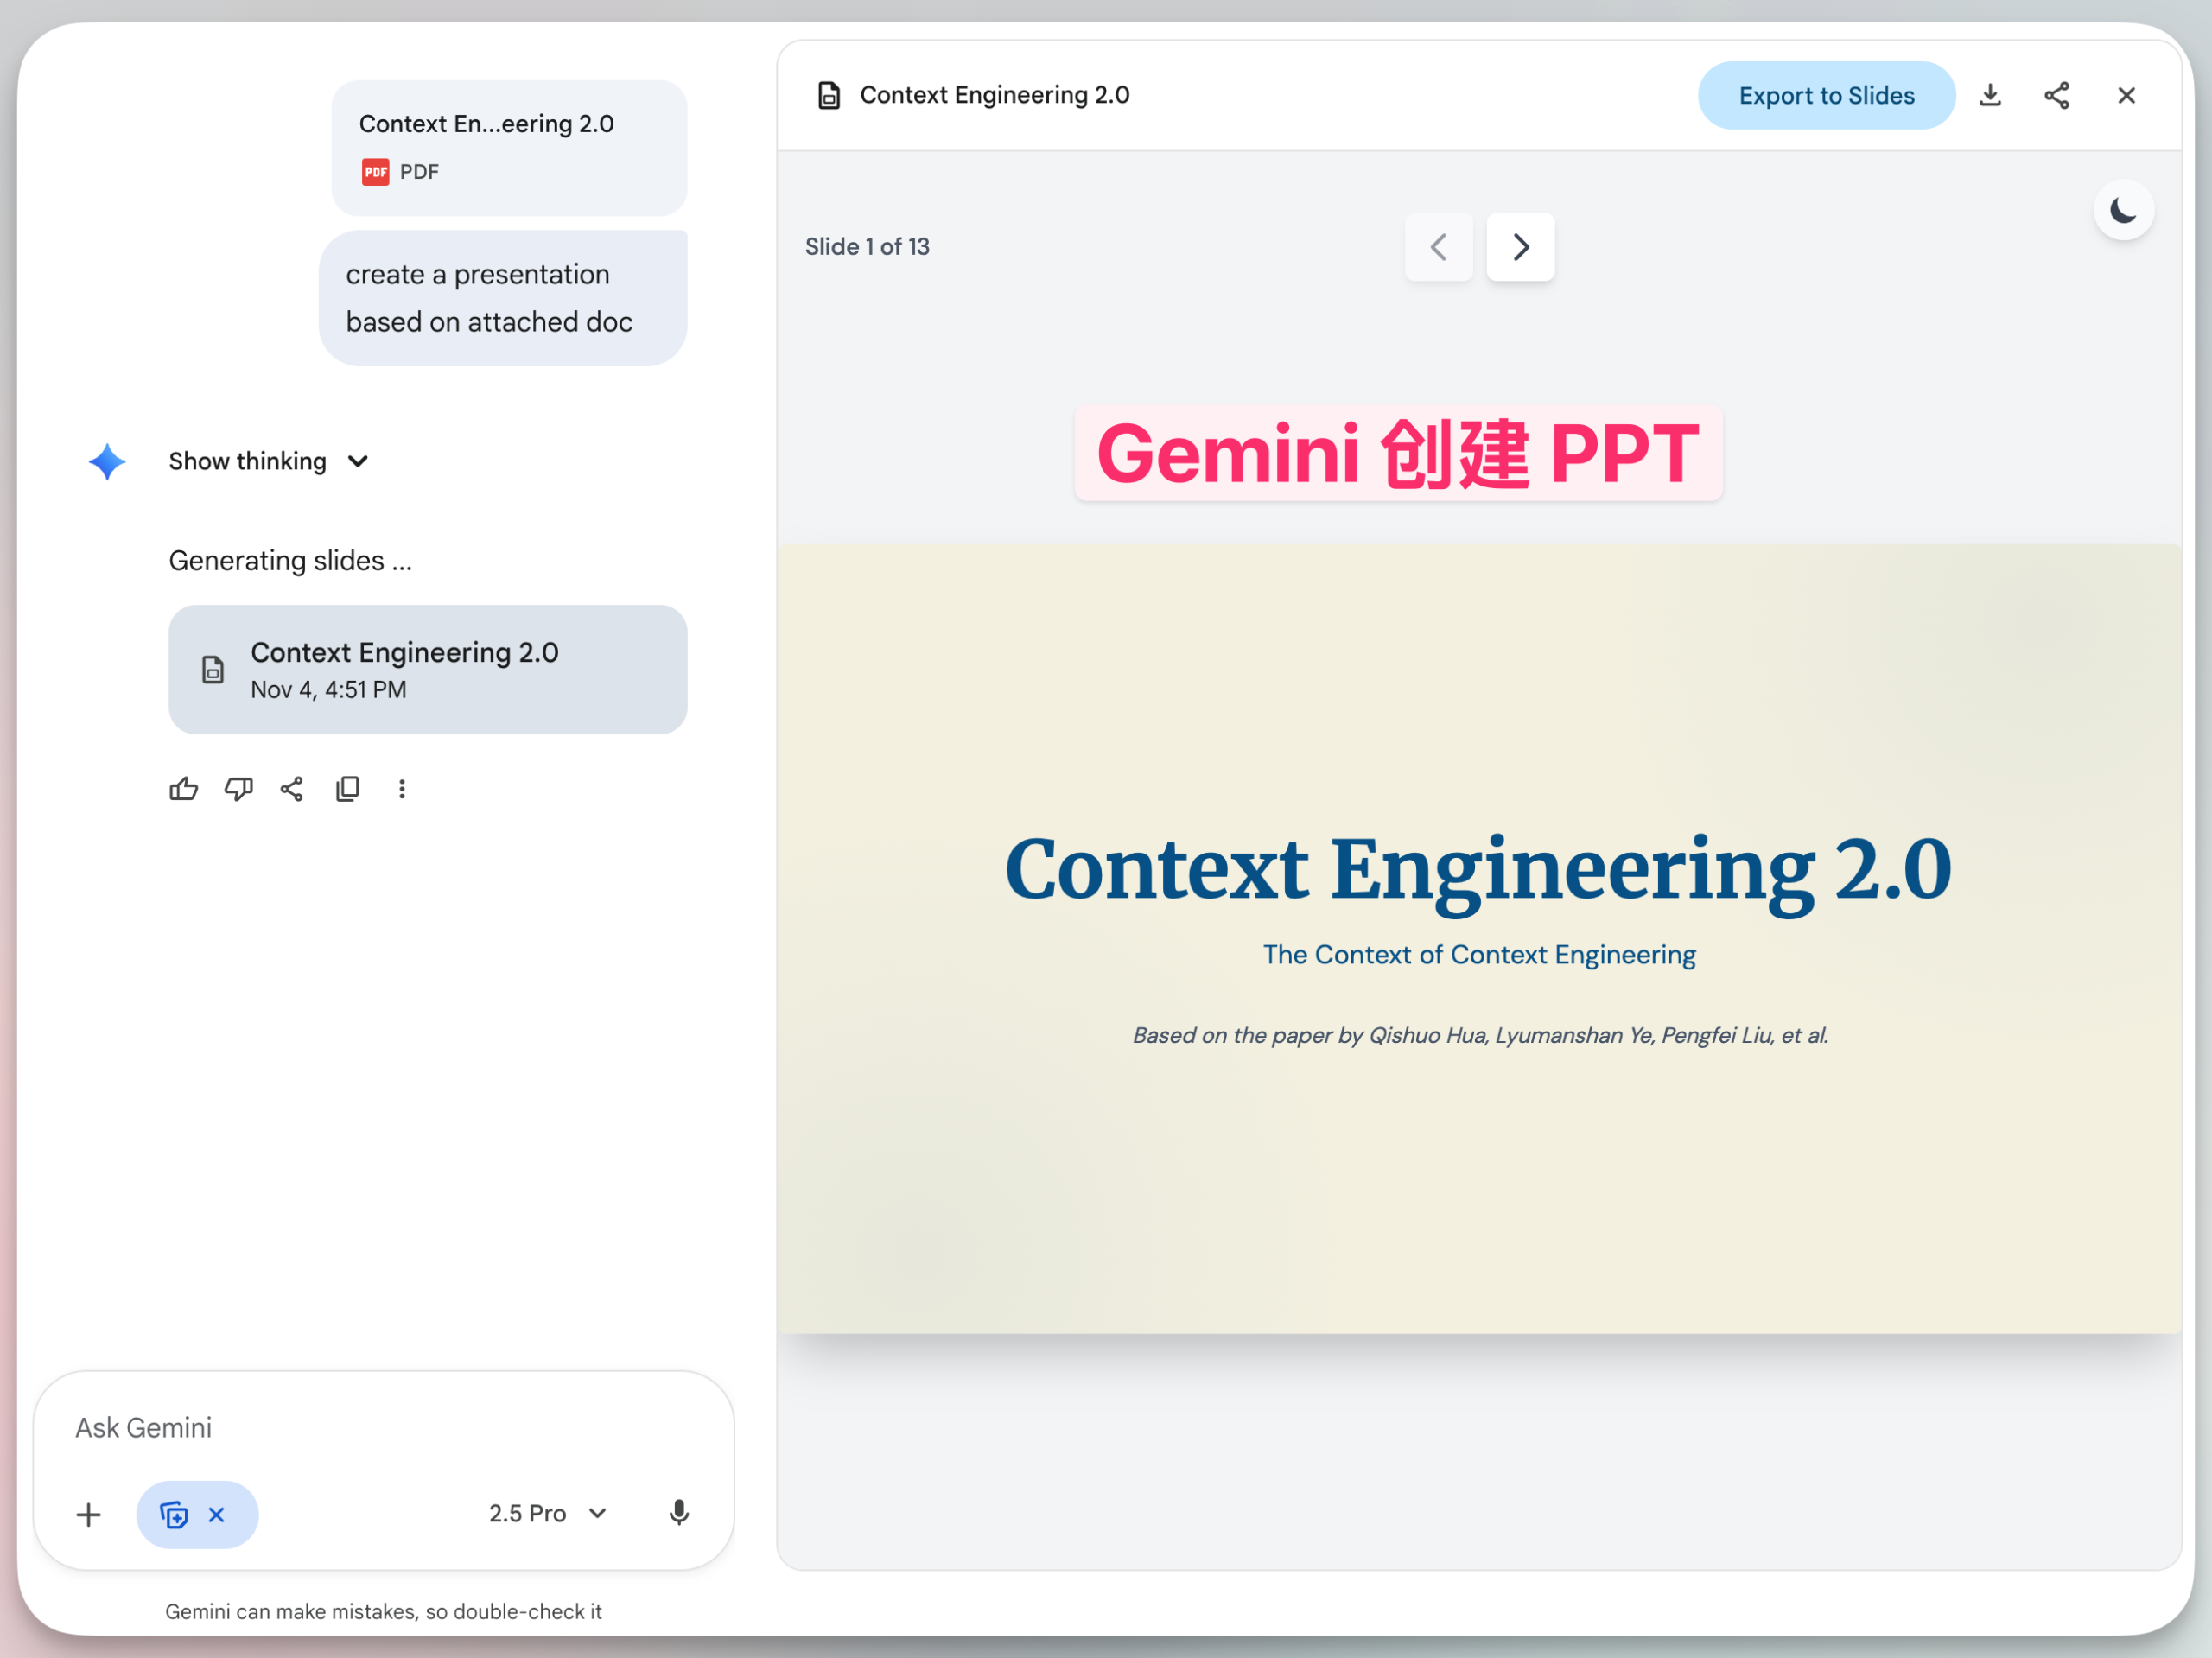2212x1658 pixels.
Task: Start voice input with the microphone
Action: [679, 1513]
